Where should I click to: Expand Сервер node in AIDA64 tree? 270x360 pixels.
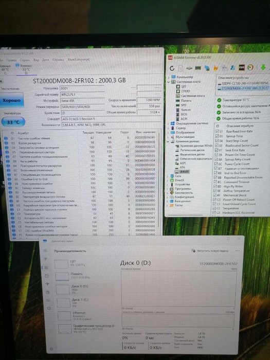coord(169,128)
